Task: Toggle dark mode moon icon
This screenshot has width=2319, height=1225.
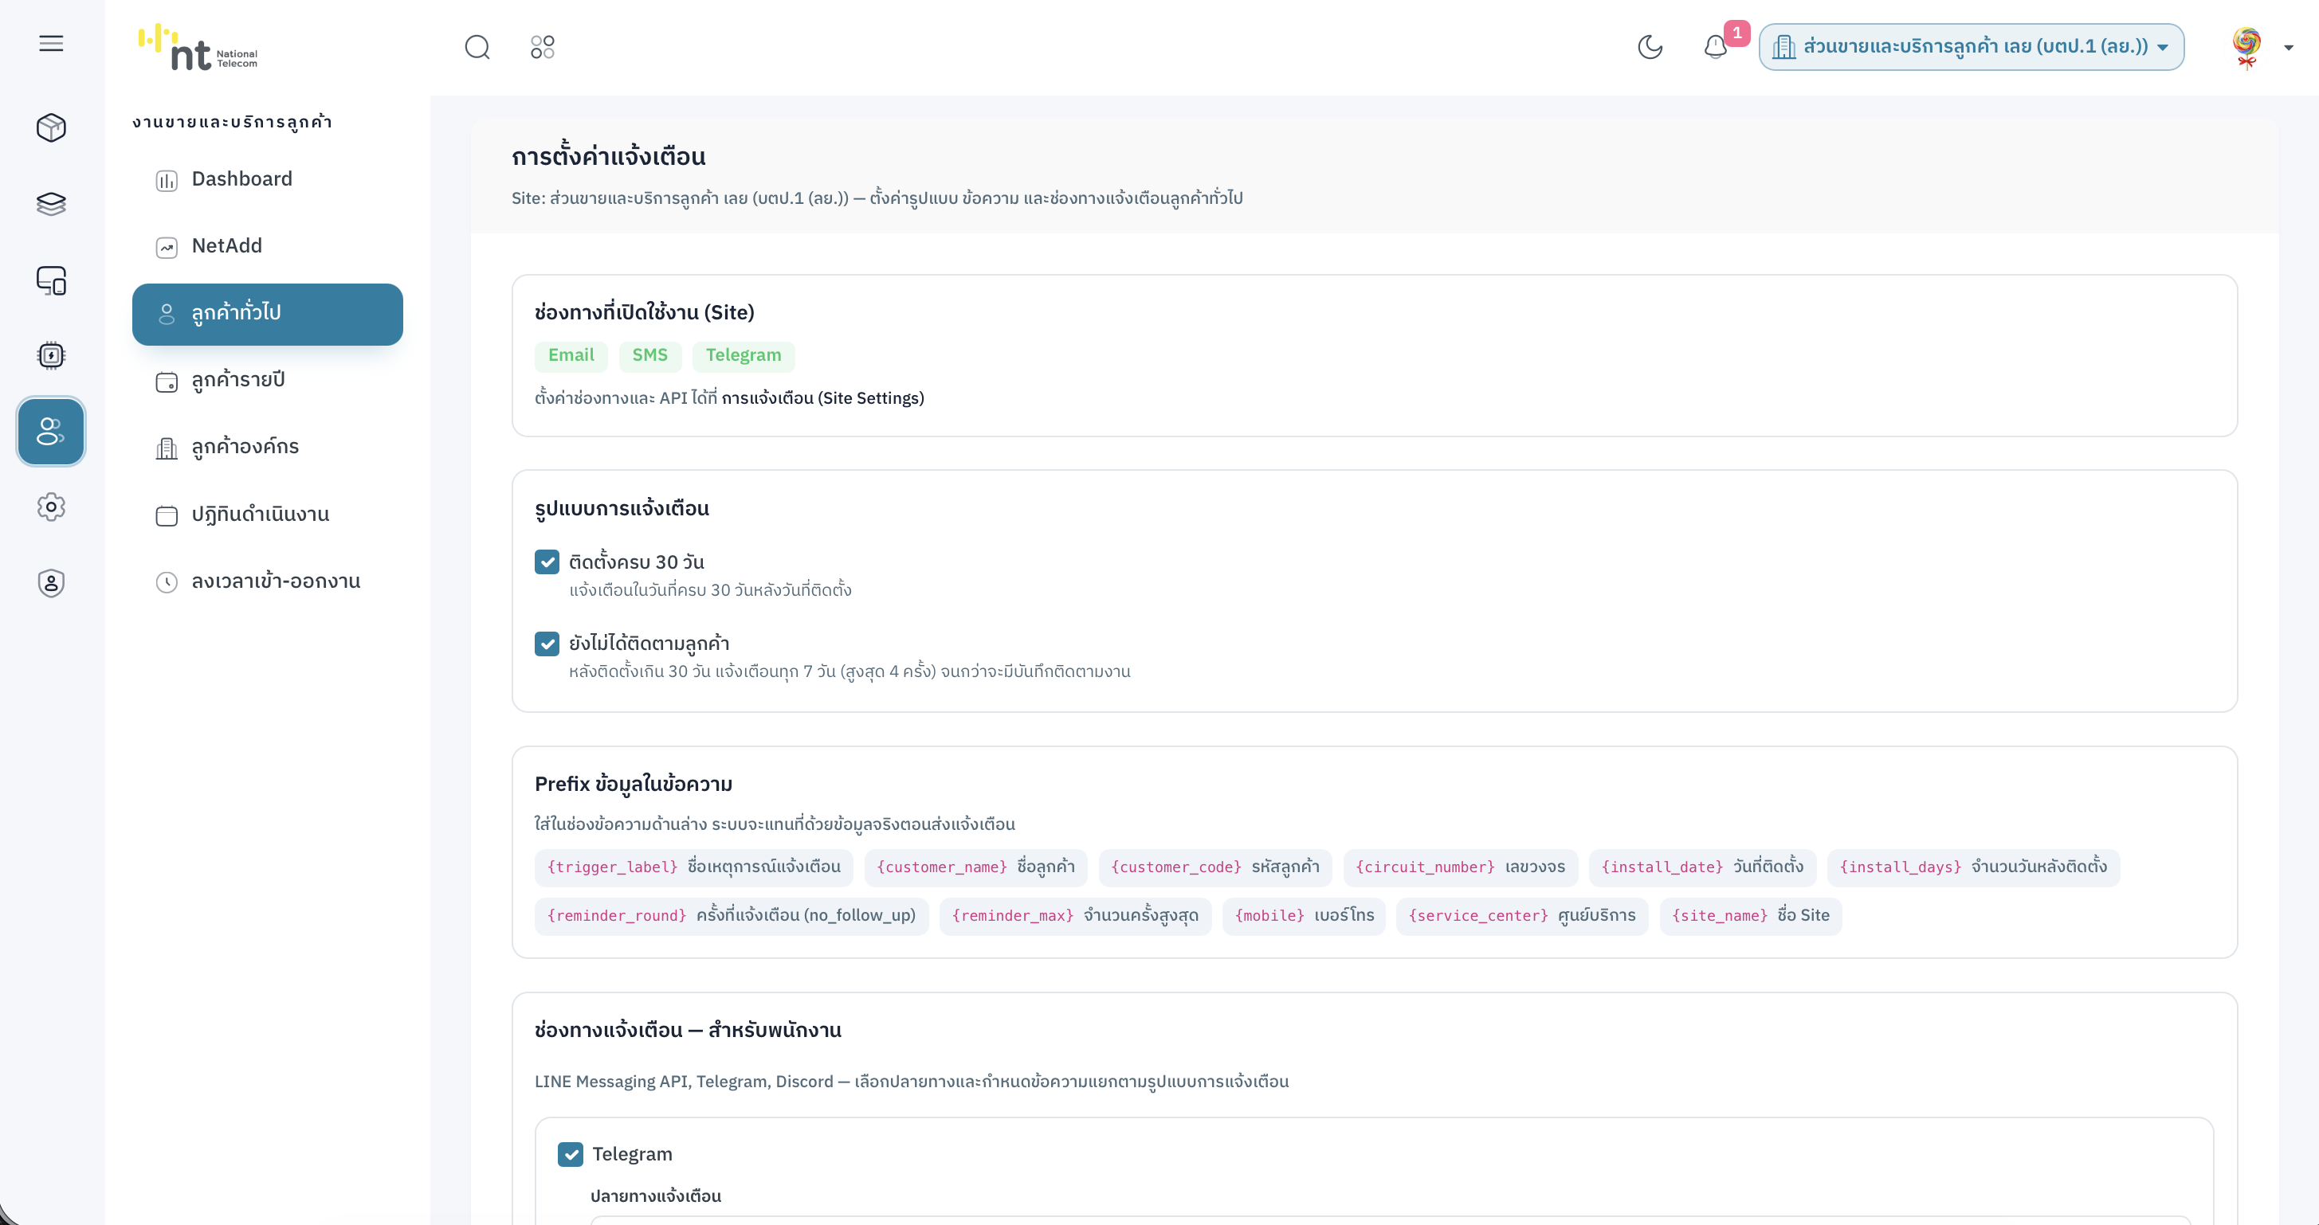Action: (1650, 47)
